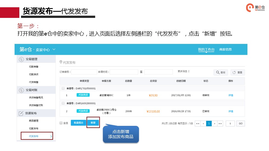This screenshot has height=151, width=269.
Task: Click the 查询 search button
Action: [x=221, y=72]
